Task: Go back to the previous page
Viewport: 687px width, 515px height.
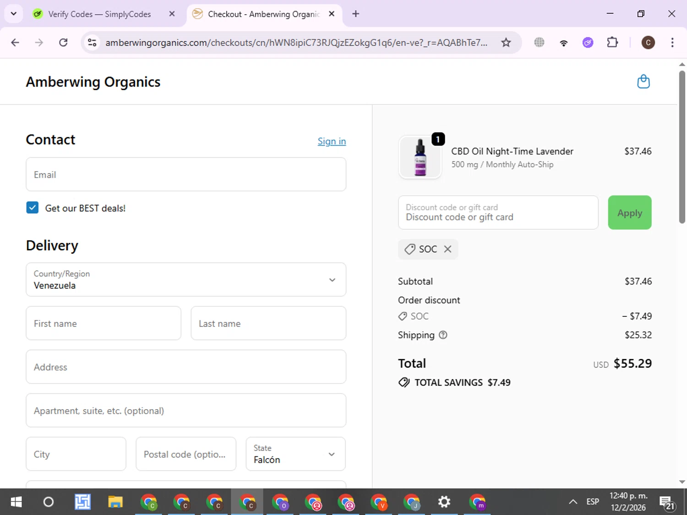Action: coord(15,43)
